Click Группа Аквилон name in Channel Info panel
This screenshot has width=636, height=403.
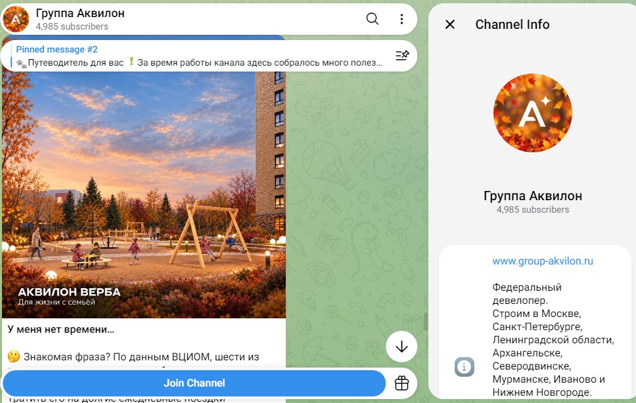pyautogui.click(x=533, y=196)
